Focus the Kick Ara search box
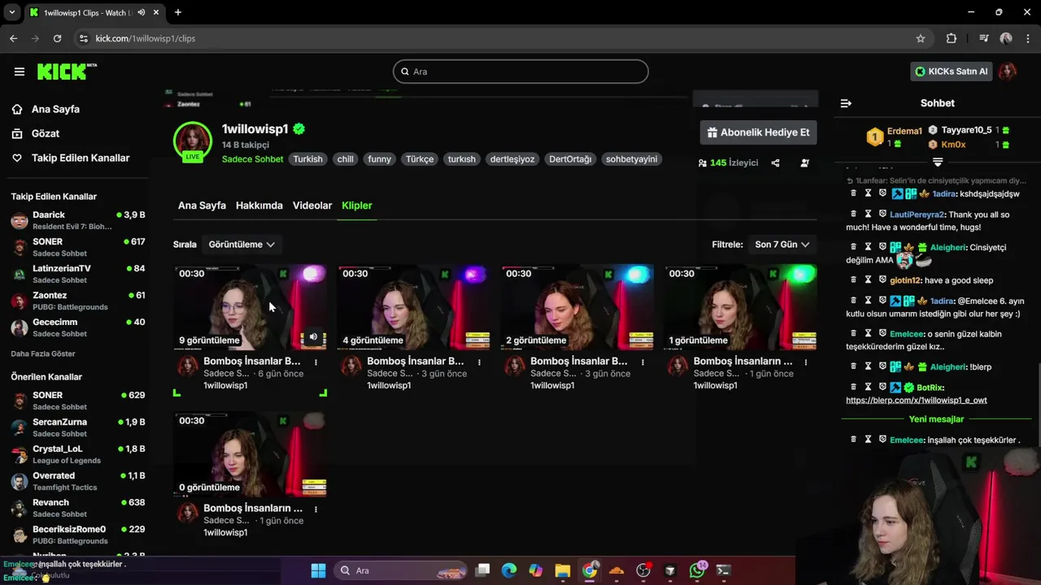 click(x=520, y=71)
